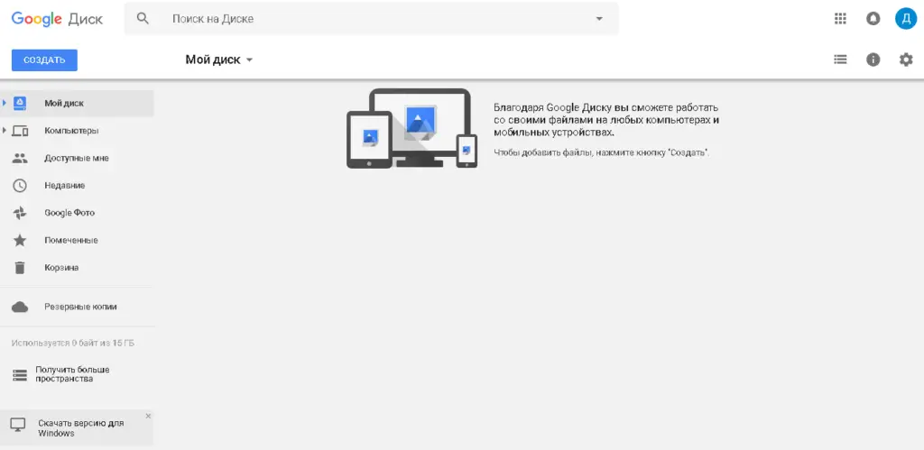Open the Google apps grid icon

[841, 18]
